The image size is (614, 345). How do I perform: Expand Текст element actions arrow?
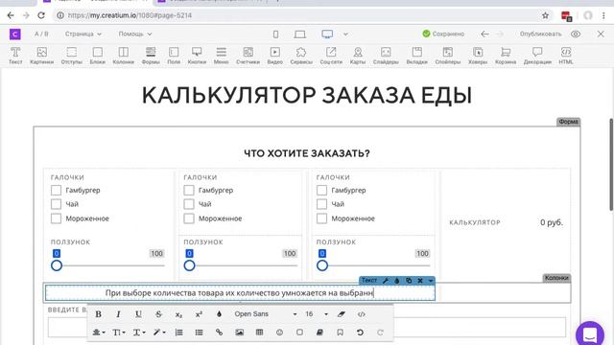point(431,281)
